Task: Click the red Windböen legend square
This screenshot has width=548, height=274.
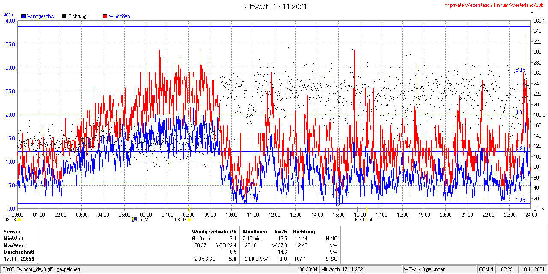Action: 105,16
